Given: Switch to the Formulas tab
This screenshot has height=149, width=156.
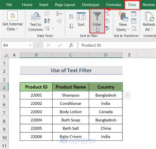Looking at the screenshot, I should [114, 5].
